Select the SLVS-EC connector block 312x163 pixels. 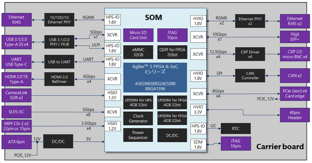17,112
